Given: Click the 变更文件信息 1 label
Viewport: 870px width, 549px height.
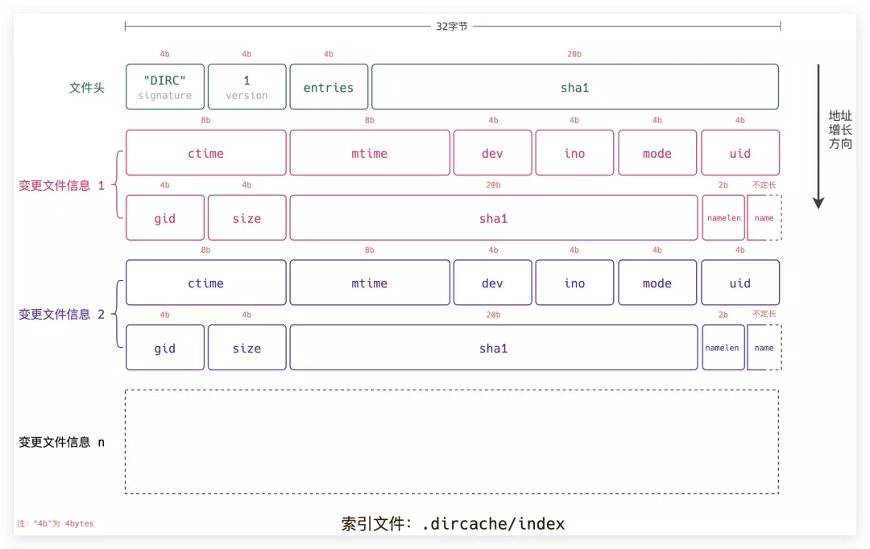Looking at the screenshot, I should [61, 185].
